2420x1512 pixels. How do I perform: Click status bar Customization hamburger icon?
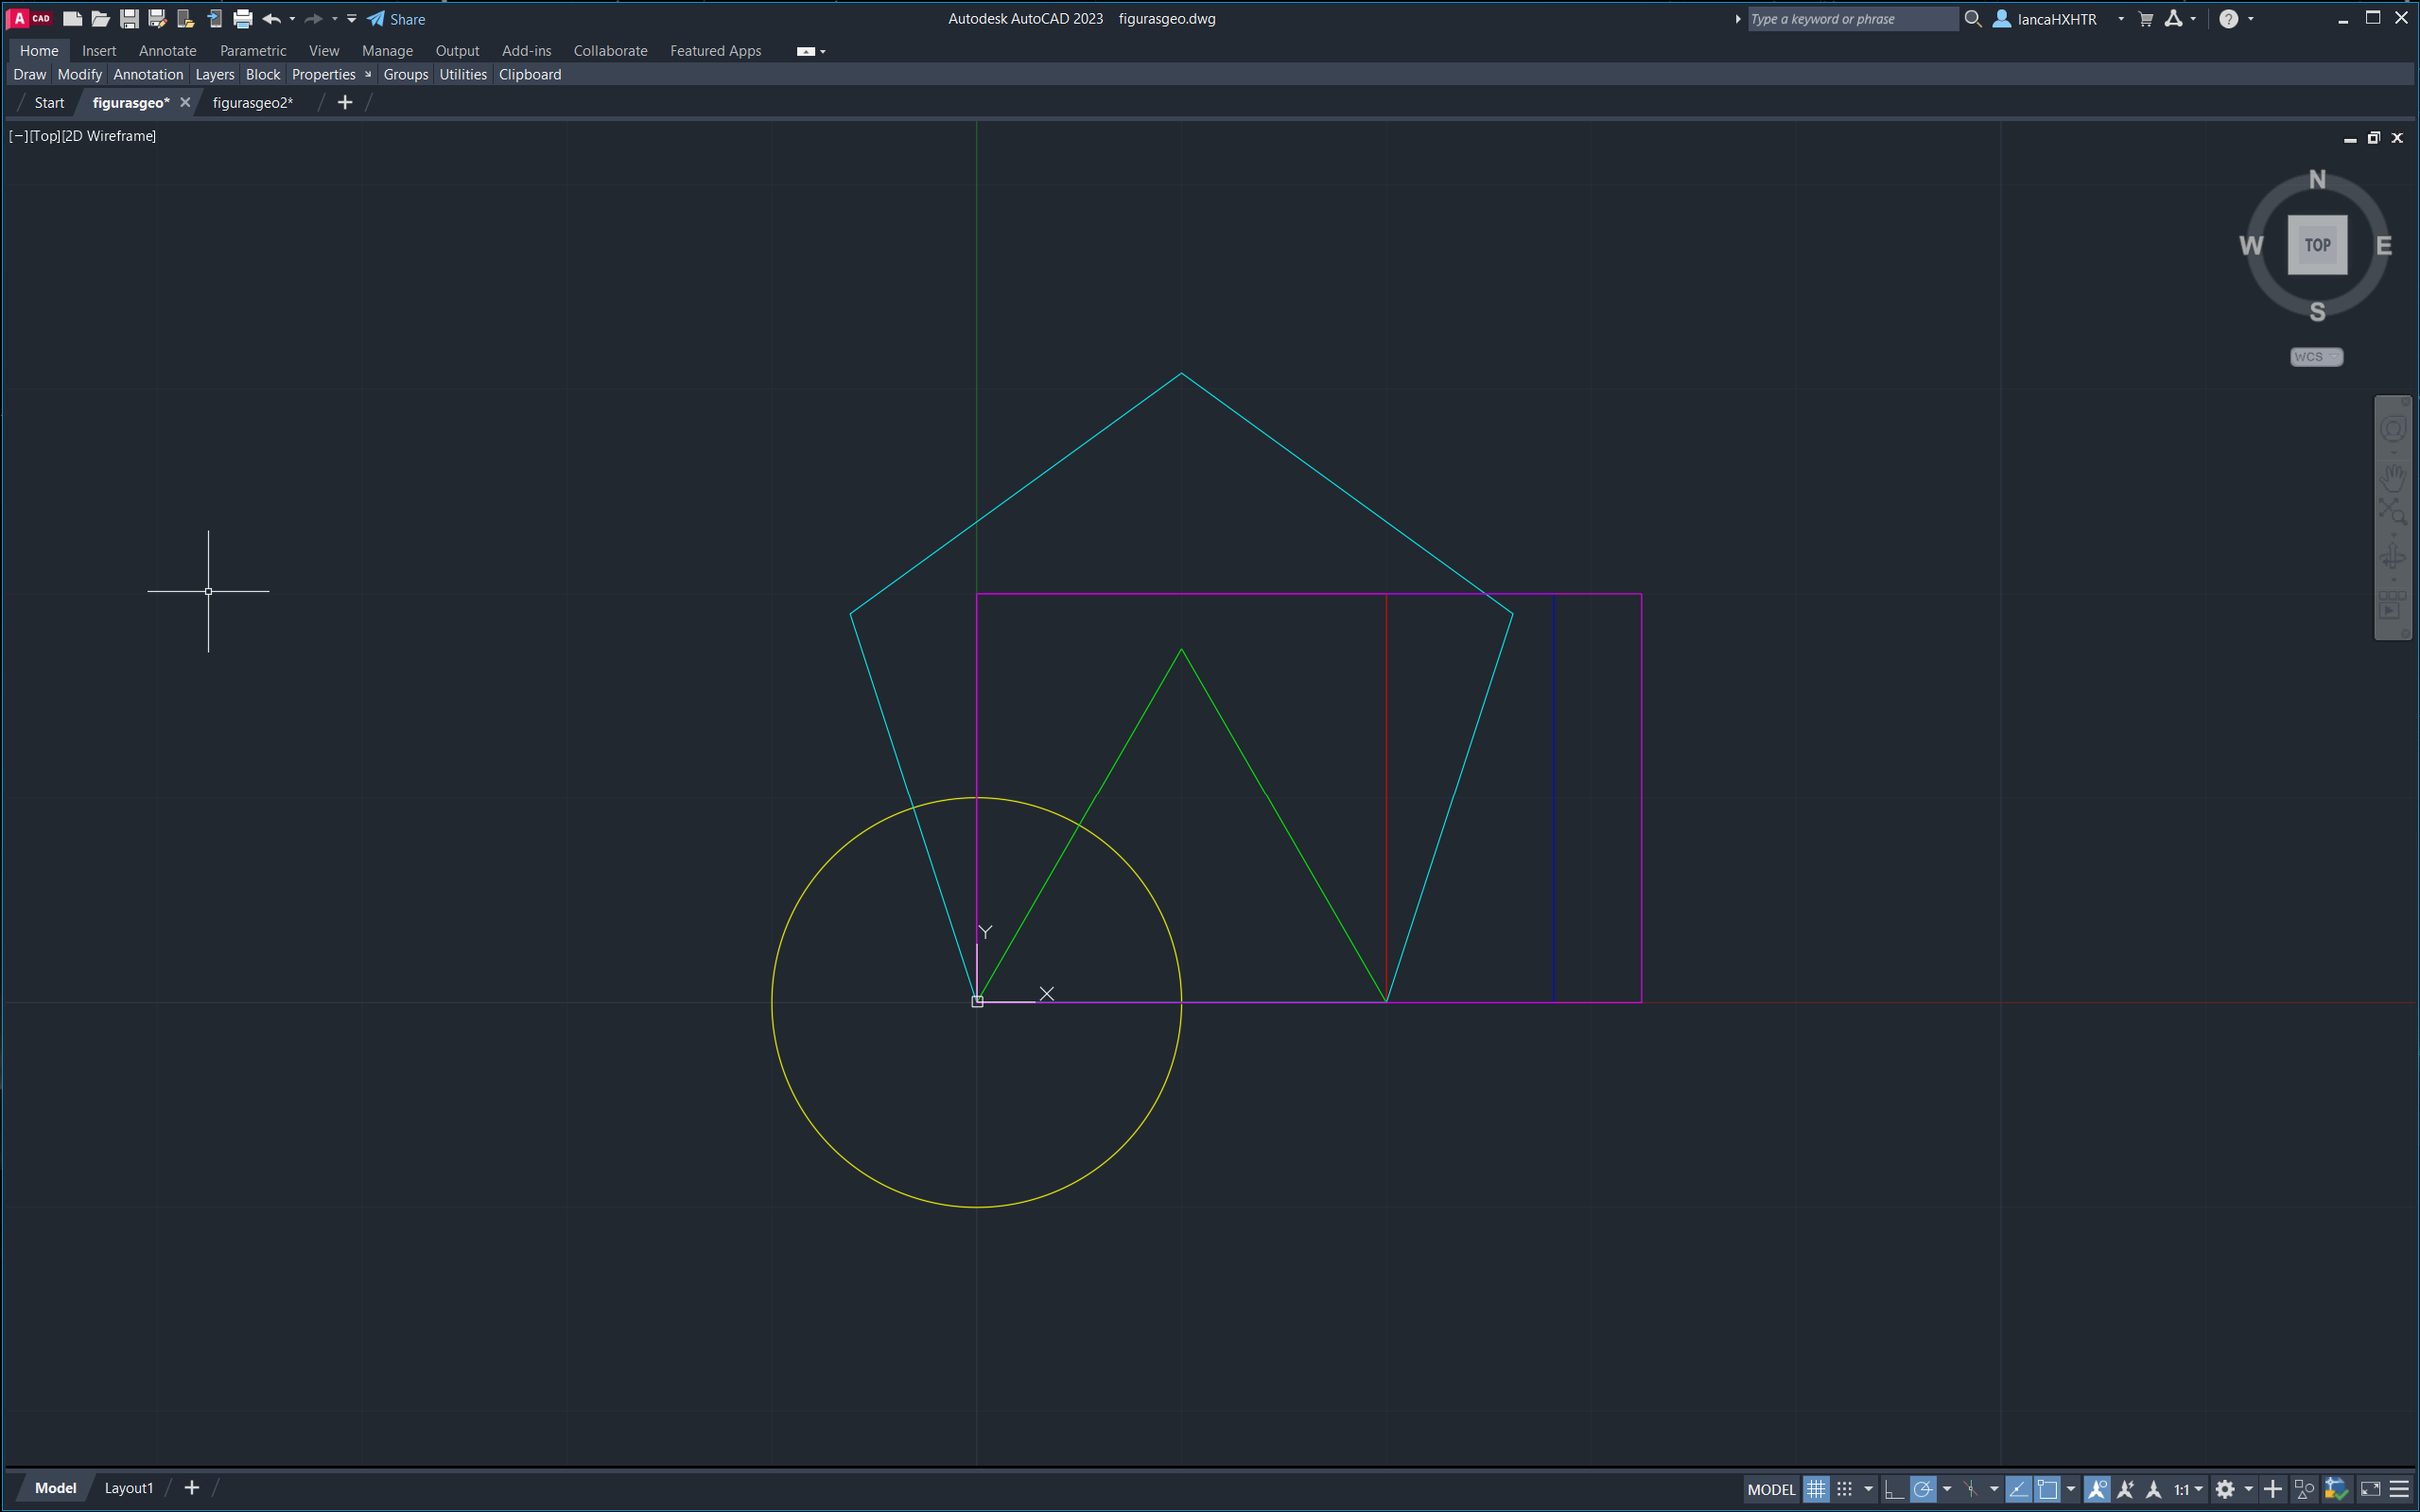click(x=2399, y=1488)
